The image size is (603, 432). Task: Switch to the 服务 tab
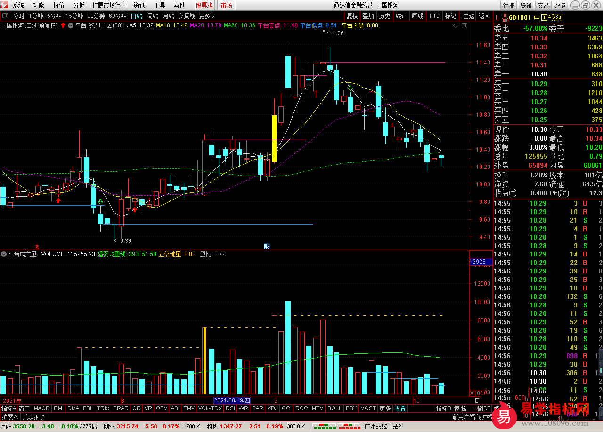coord(561,6)
